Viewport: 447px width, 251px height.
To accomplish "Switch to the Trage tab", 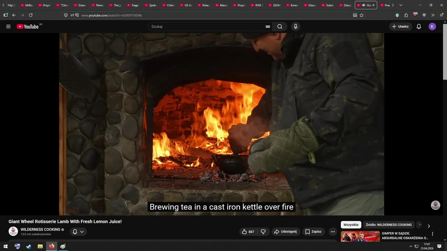I will pyautogui.click(x=133, y=5).
